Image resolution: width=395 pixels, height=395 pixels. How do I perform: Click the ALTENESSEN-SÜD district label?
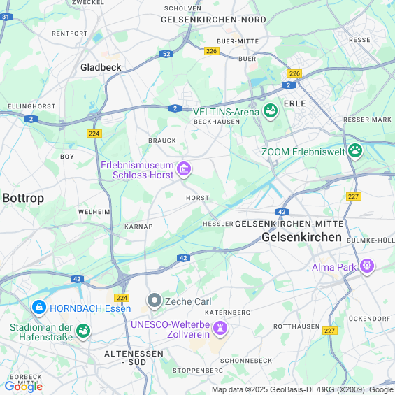(x=134, y=358)
